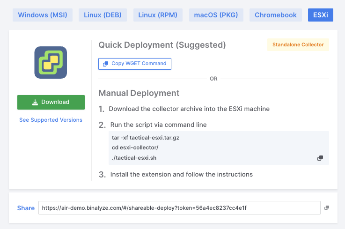Select the ESXi tab
Image resolution: width=345 pixels, height=229 pixels.
click(x=320, y=15)
